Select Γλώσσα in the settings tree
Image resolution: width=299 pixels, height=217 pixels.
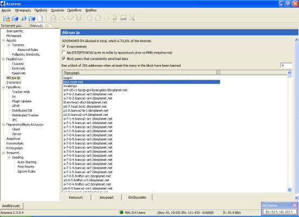tap(17, 64)
